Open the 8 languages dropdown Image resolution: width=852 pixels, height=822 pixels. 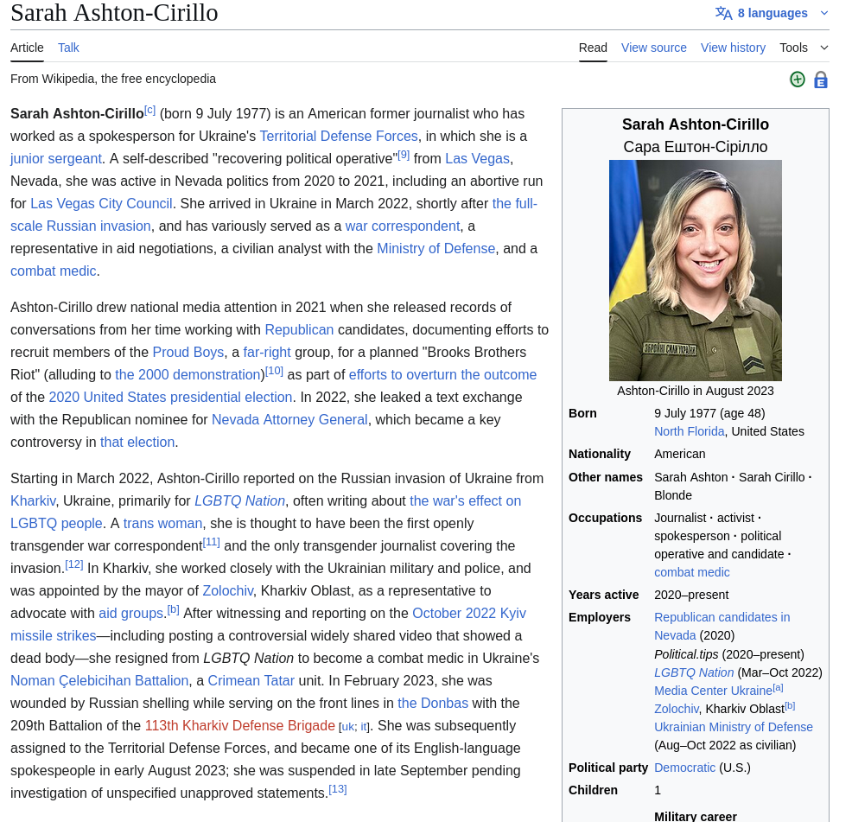pos(772,13)
